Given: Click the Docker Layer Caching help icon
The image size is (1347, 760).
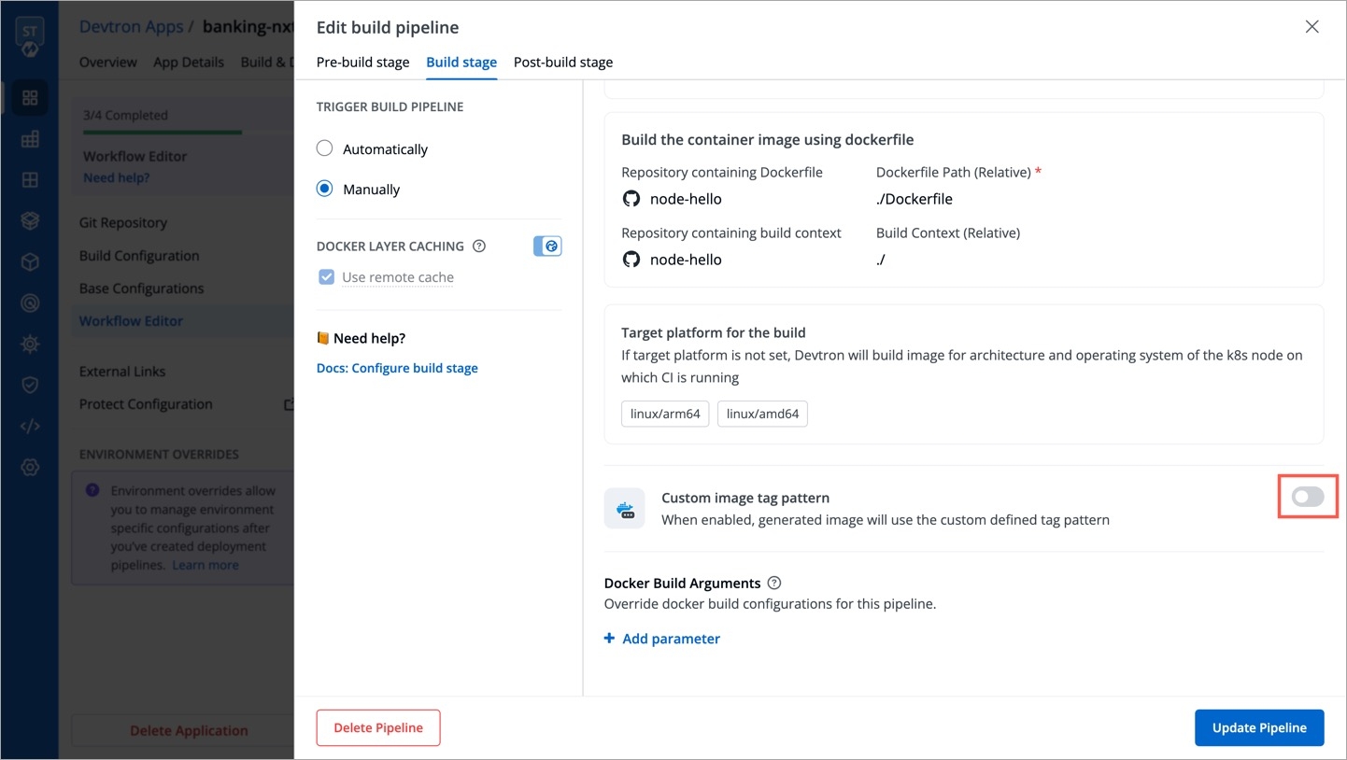Looking at the screenshot, I should coord(479,246).
